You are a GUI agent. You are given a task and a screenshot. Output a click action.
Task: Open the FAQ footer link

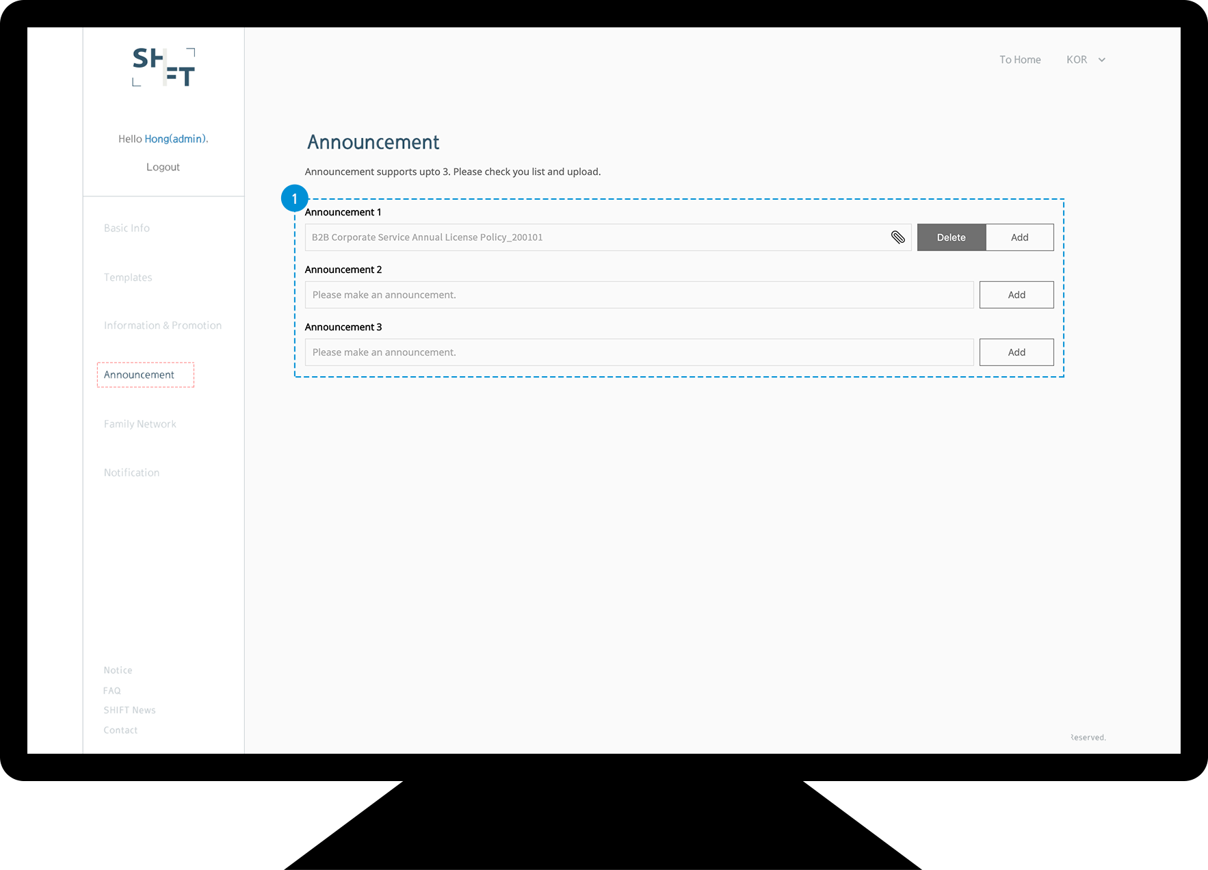(111, 691)
